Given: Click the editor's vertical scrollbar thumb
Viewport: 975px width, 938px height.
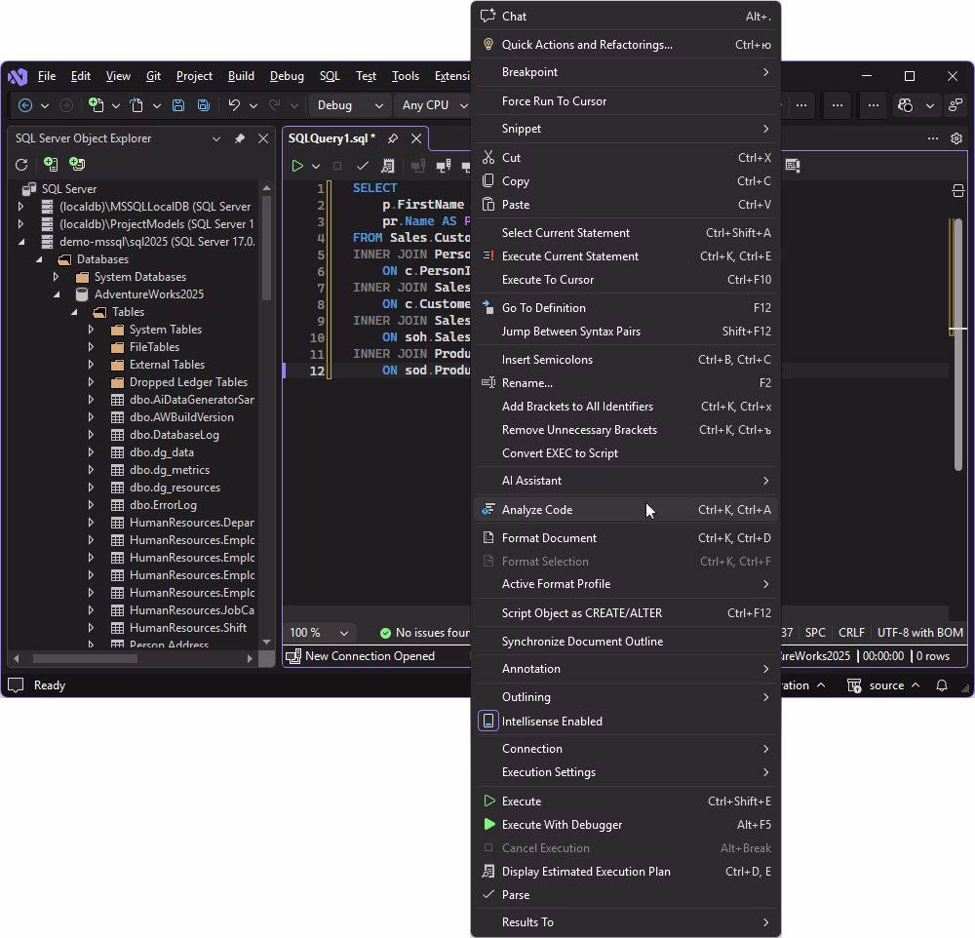Looking at the screenshot, I should click(957, 345).
